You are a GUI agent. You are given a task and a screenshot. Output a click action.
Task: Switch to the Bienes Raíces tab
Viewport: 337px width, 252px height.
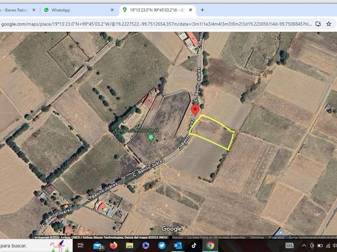[16, 10]
